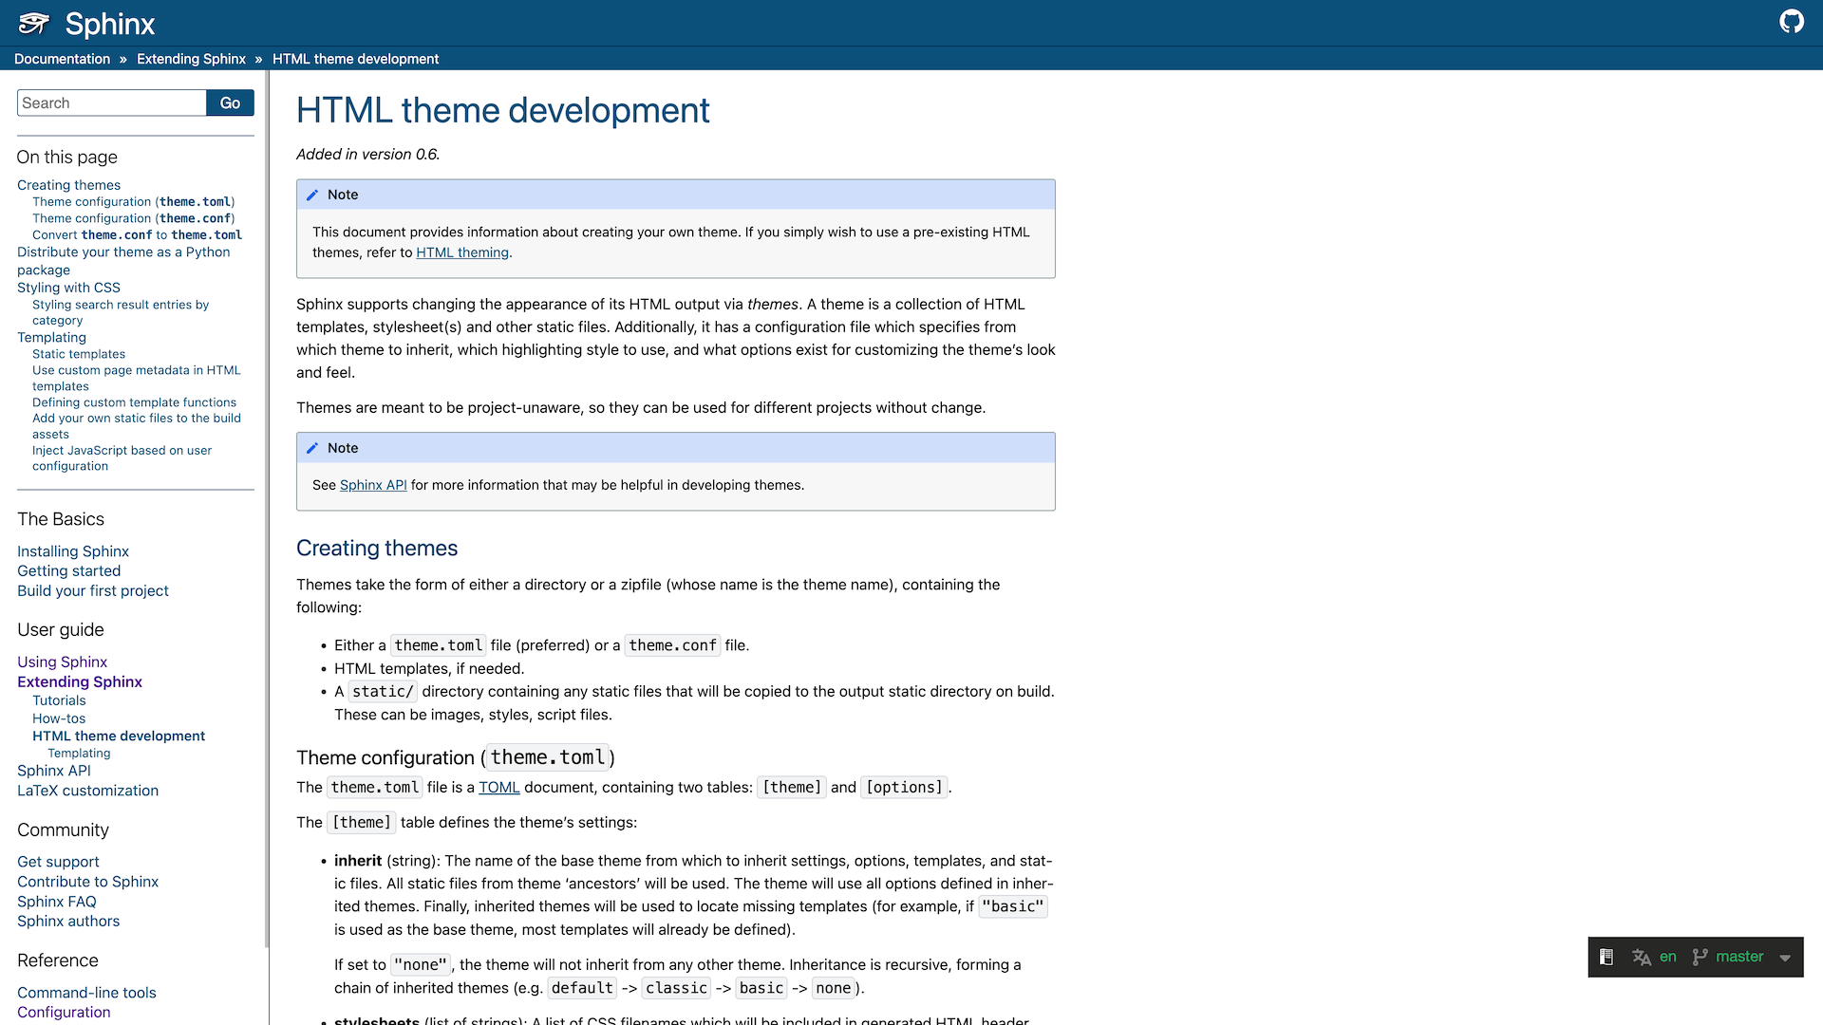Open the Documentation breadcrumb
This screenshot has width=1823, height=1025.
click(x=62, y=58)
